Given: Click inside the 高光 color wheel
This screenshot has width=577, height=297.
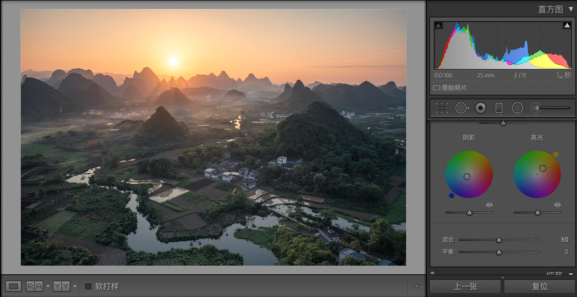Looking at the screenshot, I should coord(537,174).
